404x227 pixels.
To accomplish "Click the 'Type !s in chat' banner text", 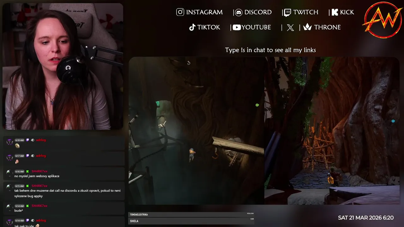I will click(x=270, y=50).
